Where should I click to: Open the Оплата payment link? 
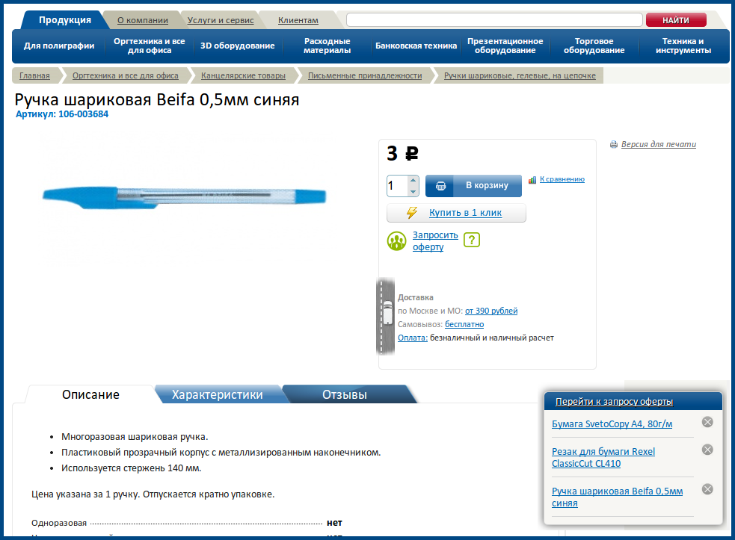pos(413,338)
